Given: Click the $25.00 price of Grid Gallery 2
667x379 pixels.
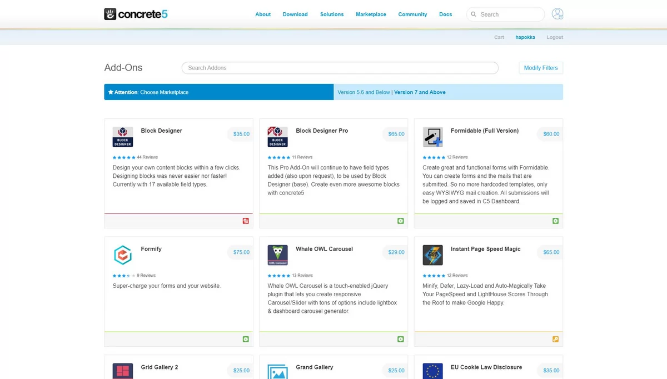Looking at the screenshot, I should [241, 371].
